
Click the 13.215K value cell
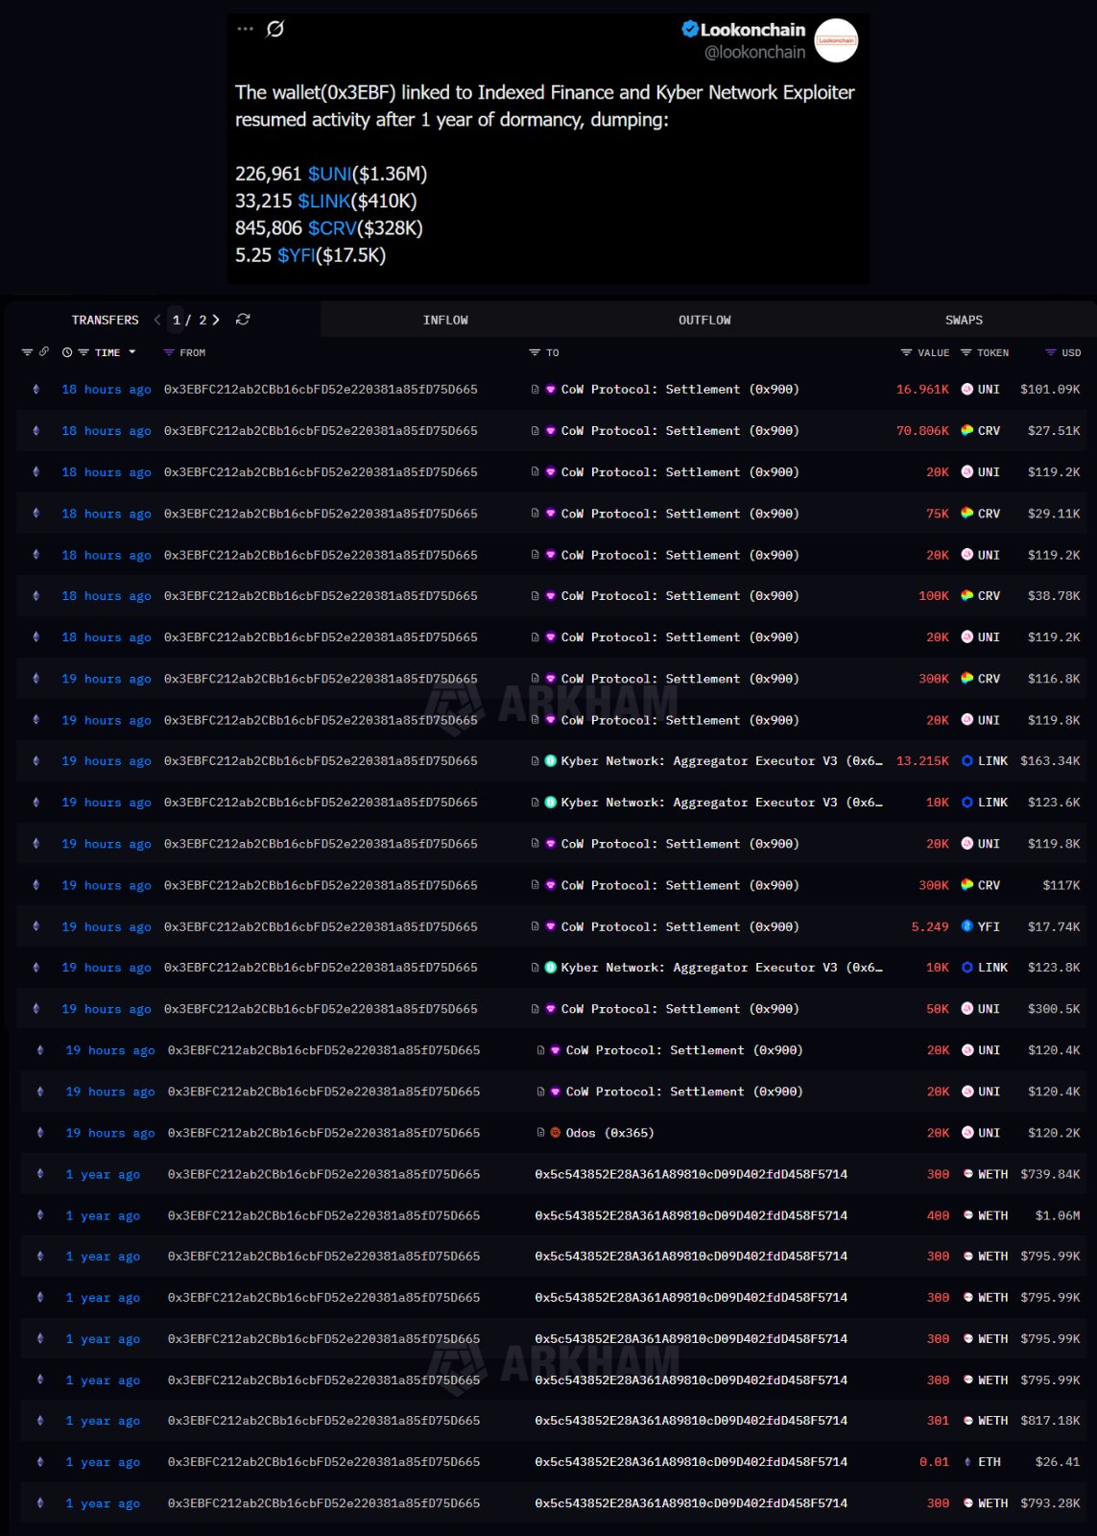922,760
